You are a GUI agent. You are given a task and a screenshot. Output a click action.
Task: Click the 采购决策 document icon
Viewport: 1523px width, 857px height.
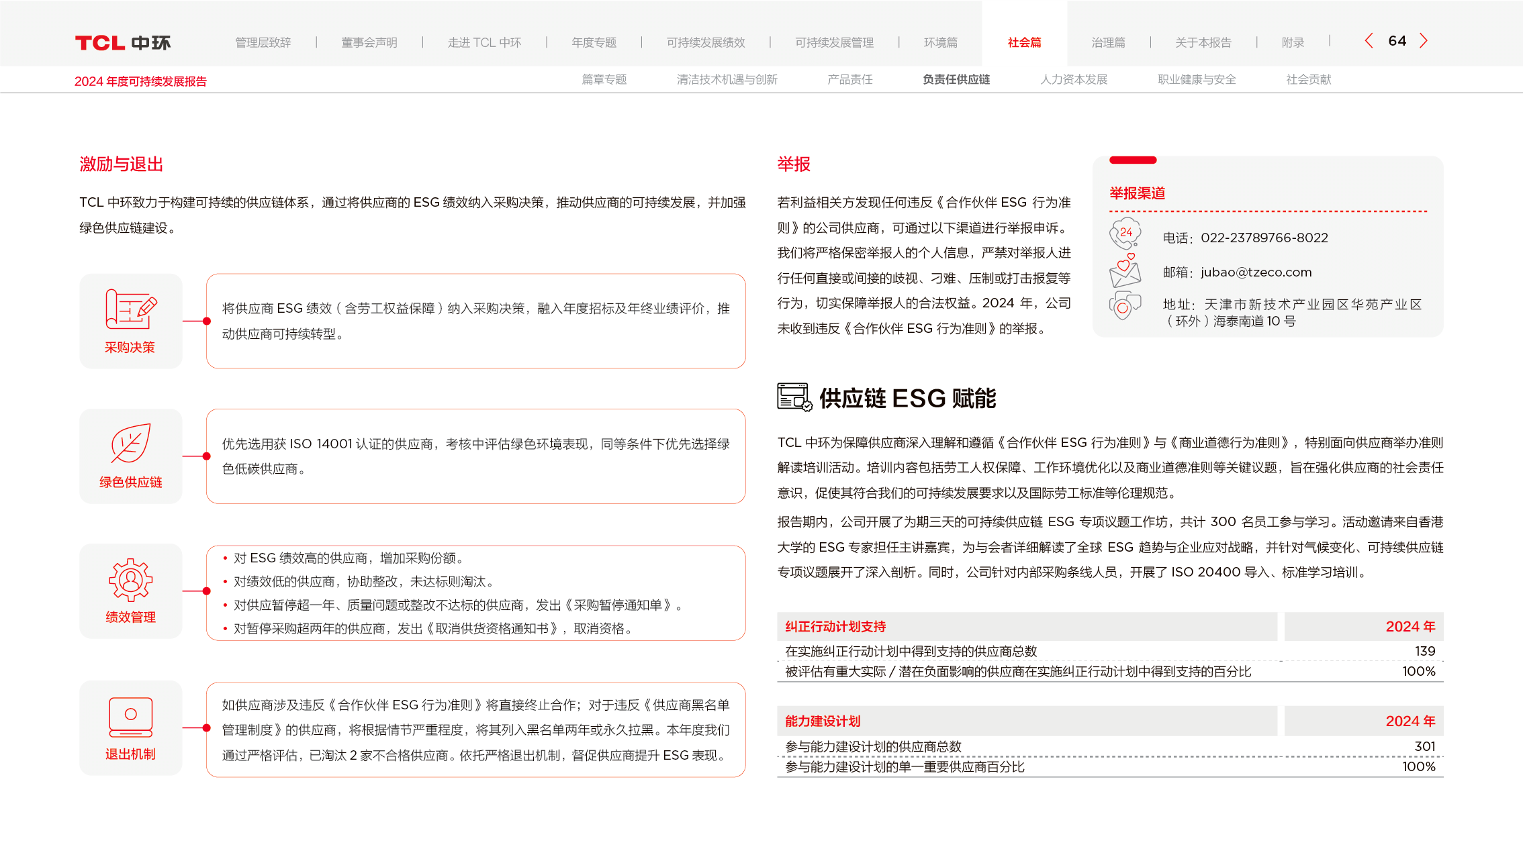click(131, 309)
